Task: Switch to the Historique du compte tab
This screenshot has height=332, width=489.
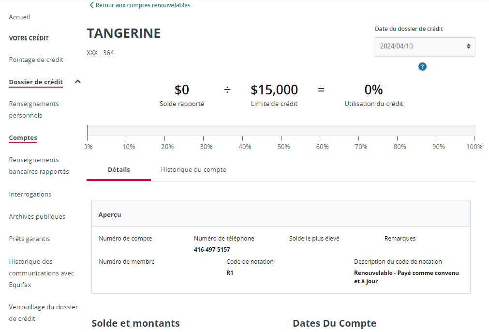Action: pyautogui.click(x=193, y=170)
